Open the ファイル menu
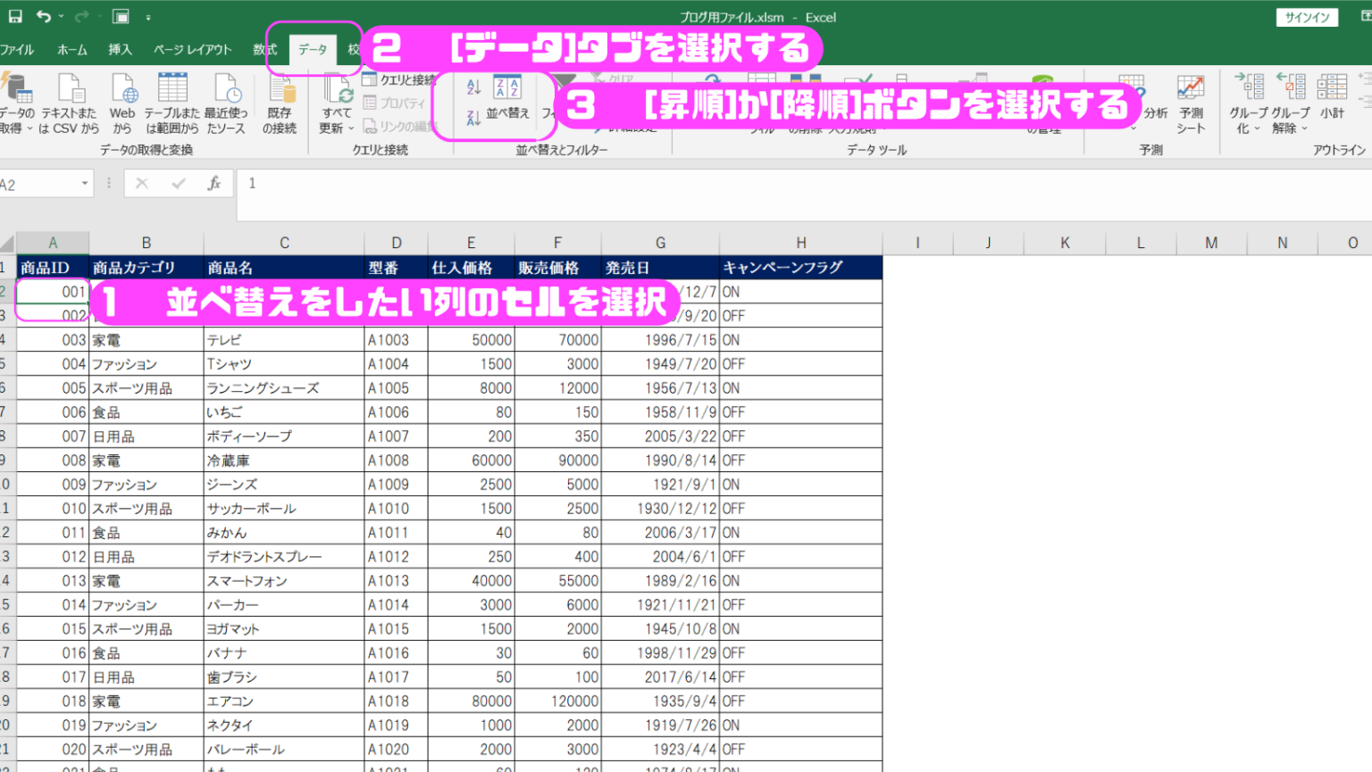This screenshot has width=1372, height=772. pyautogui.click(x=16, y=49)
